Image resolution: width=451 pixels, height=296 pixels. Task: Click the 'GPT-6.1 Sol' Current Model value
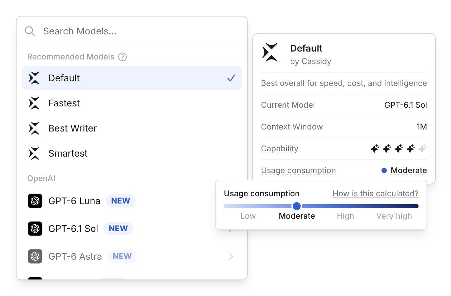point(406,105)
